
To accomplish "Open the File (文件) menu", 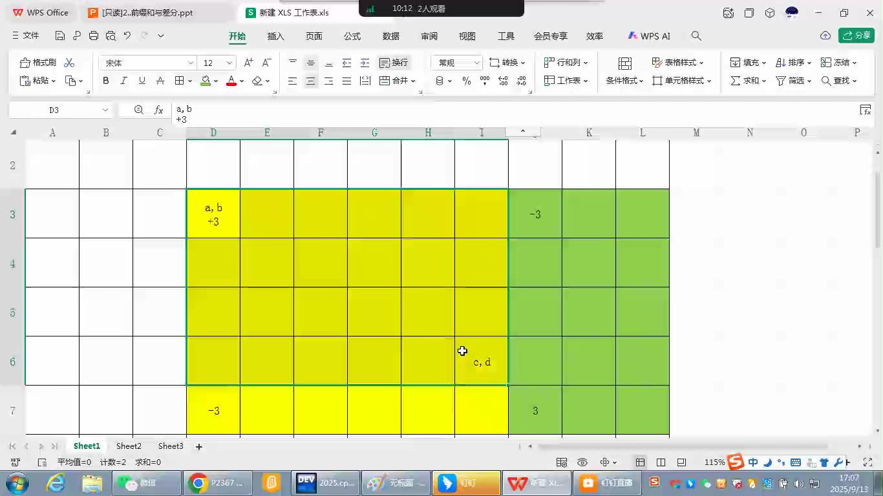I will [26, 36].
